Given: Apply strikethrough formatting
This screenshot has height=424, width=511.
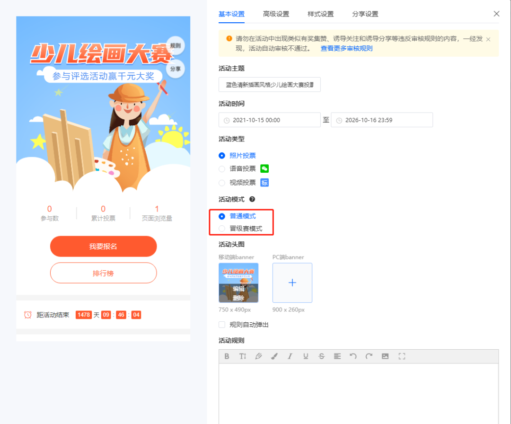Looking at the screenshot, I should tap(321, 356).
